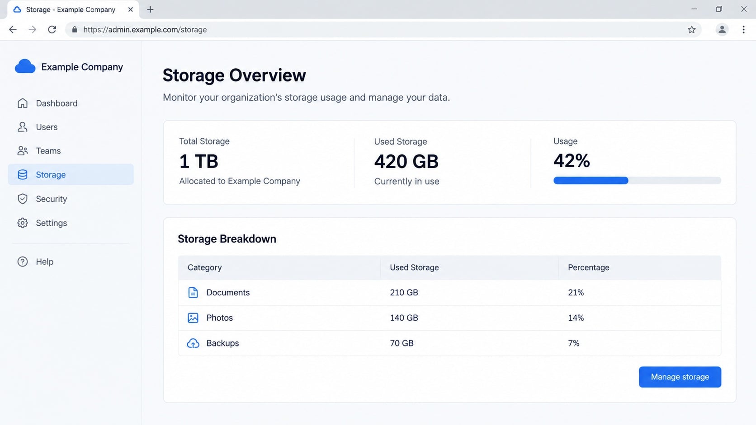Go to Teams in the sidebar
This screenshot has height=425, width=756.
[x=71, y=151]
